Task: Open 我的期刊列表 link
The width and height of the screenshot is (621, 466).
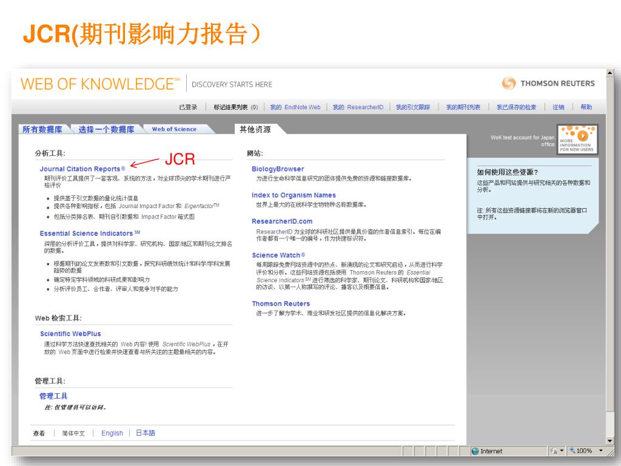Action: pyautogui.click(x=463, y=107)
